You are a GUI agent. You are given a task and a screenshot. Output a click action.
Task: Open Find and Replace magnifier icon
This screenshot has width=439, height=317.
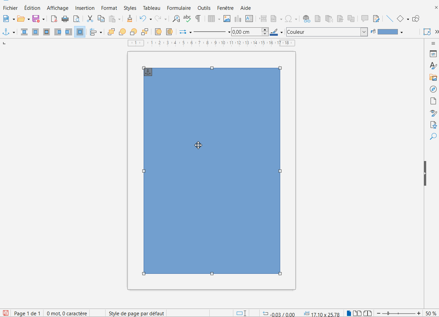coord(176,19)
